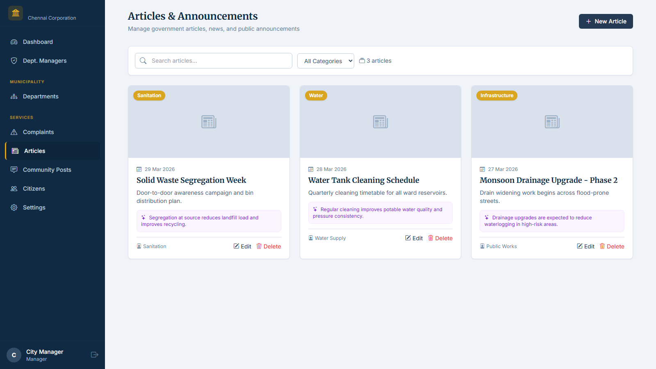Click the Dashboard gauge icon in the sidebar
656x369 pixels.
coord(14,42)
